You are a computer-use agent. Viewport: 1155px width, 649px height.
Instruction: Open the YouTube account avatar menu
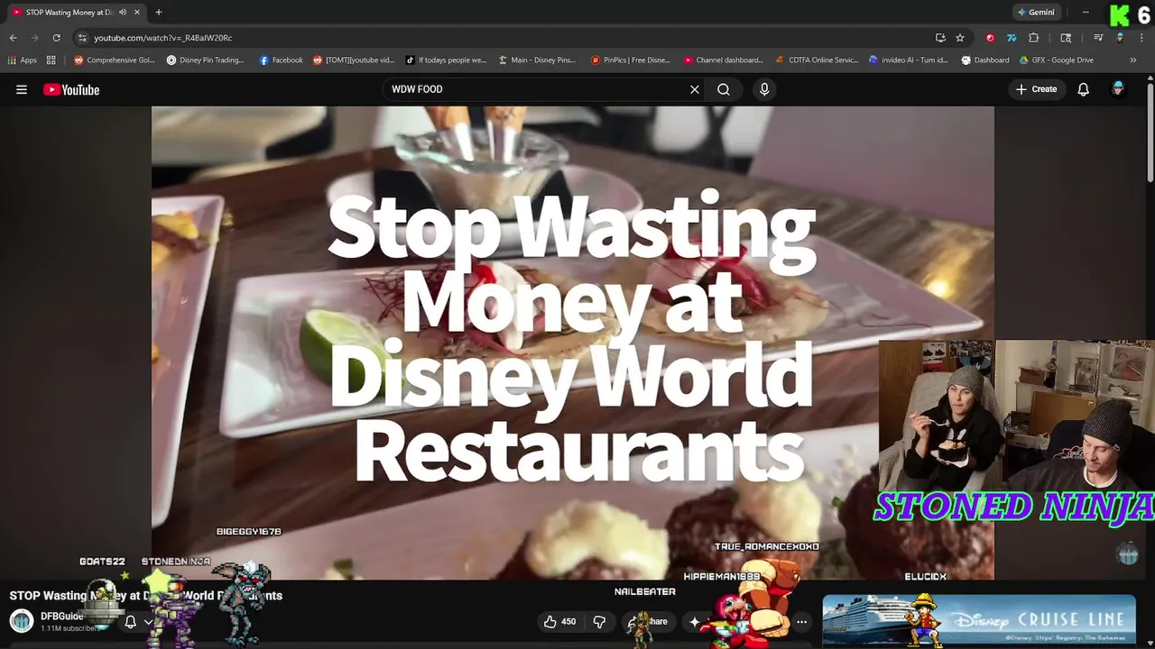point(1118,89)
